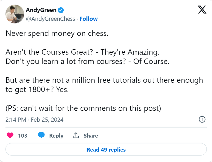Like the tweet with heart icon
This screenshot has height=162, width=212.
point(10,135)
